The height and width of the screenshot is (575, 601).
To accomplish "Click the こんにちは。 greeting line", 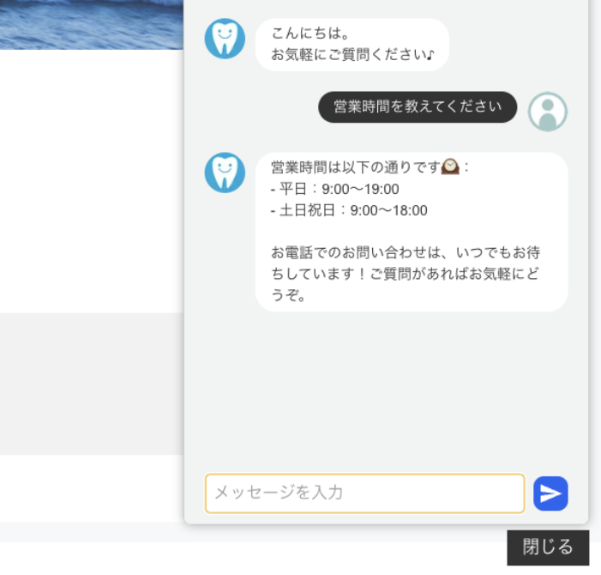I will pyautogui.click(x=310, y=33).
